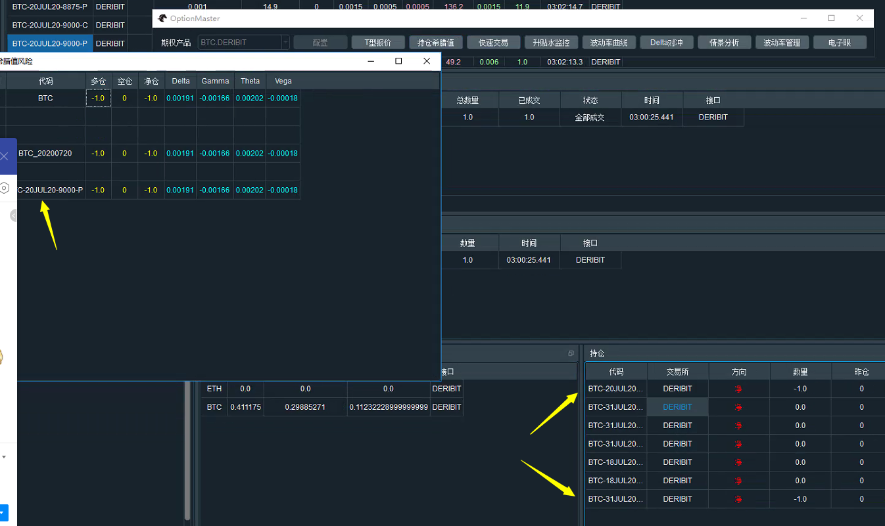Click Delta value 0.00191 in BTC_20200720 row

click(x=180, y=153)
